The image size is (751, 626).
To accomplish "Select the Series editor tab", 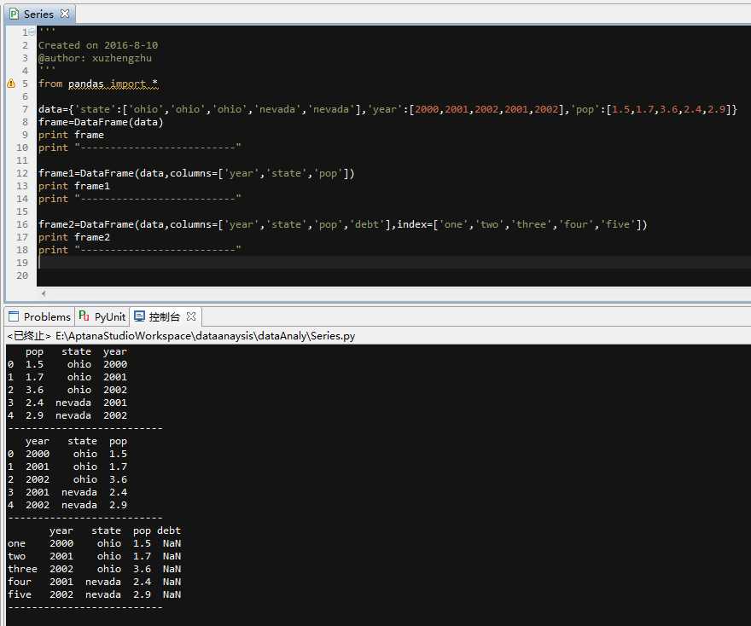I will pos(39,14).
